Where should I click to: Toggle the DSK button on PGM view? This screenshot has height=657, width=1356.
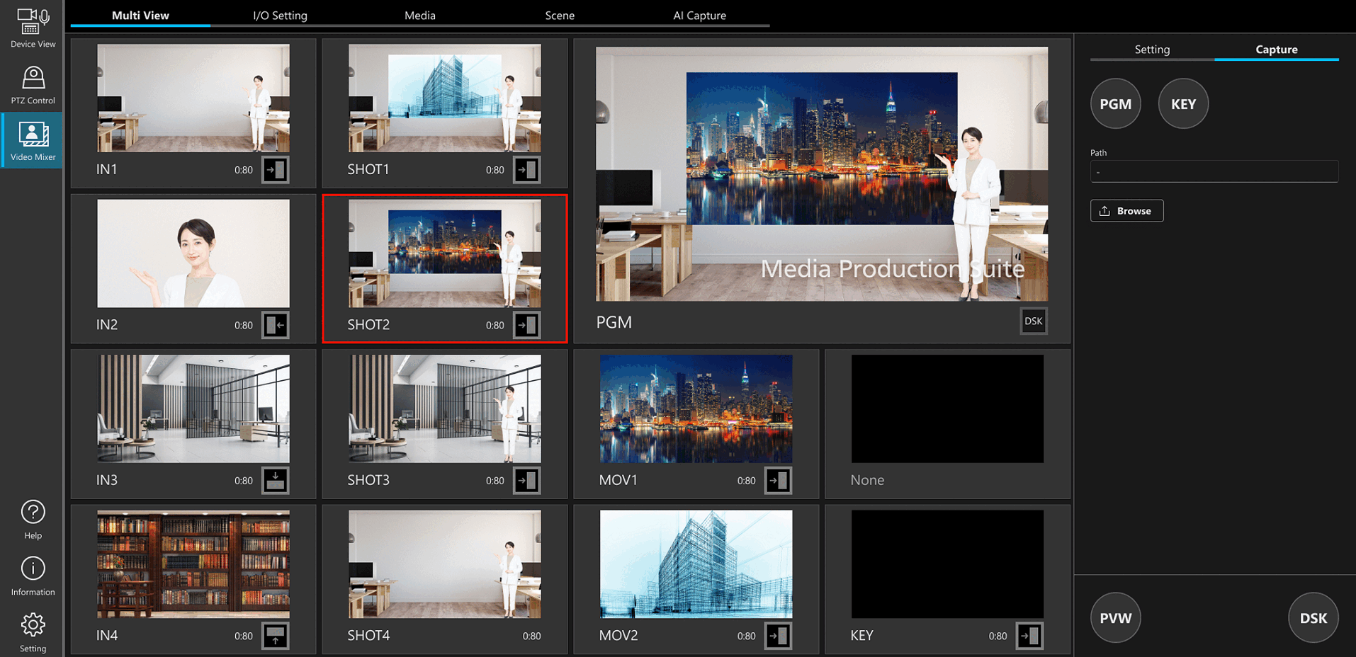pyautogui.click(x=1033, y=321)
